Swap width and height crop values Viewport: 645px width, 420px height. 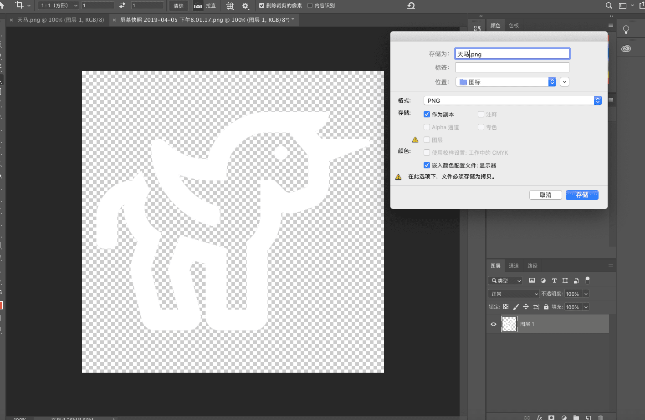point(122,5)
